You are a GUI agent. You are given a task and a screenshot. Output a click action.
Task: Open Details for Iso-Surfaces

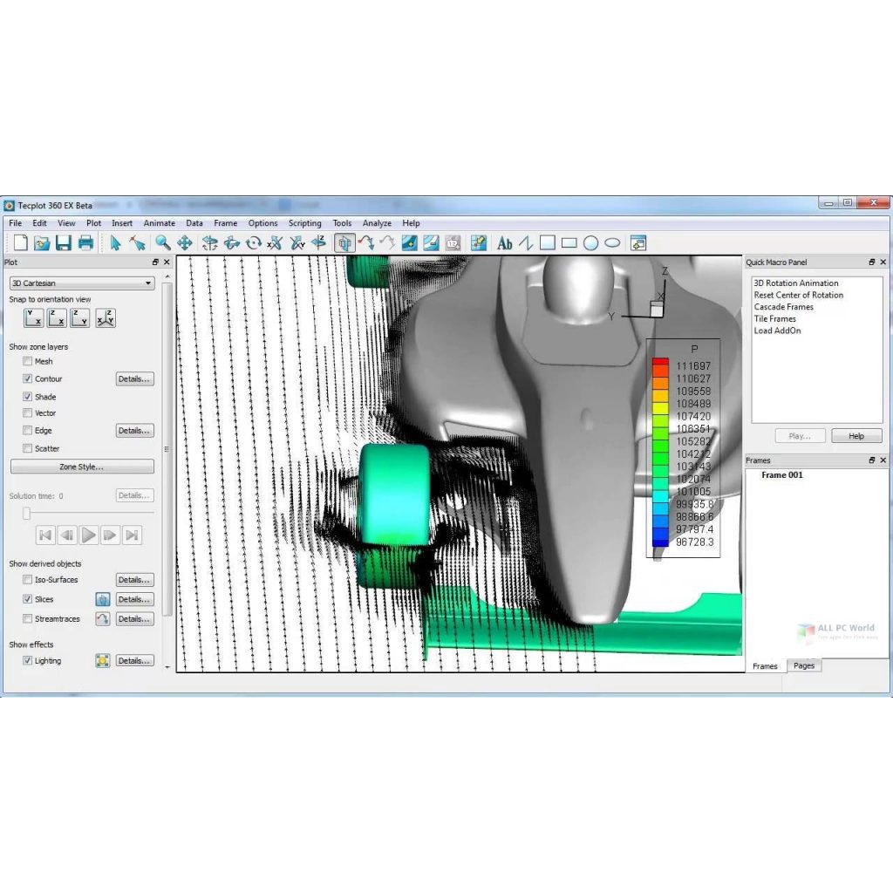[134, 580]
